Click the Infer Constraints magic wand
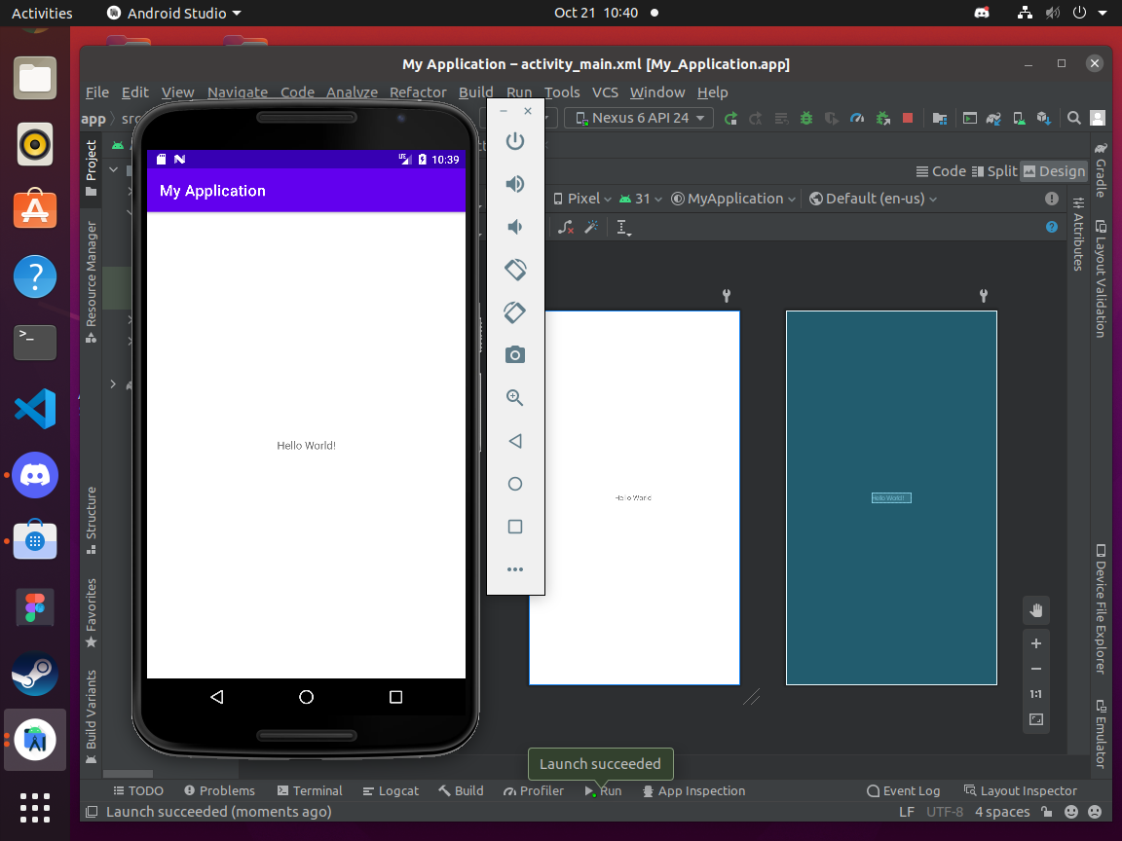The height and width of the screenshot is (841, 1122). [592, 228]
